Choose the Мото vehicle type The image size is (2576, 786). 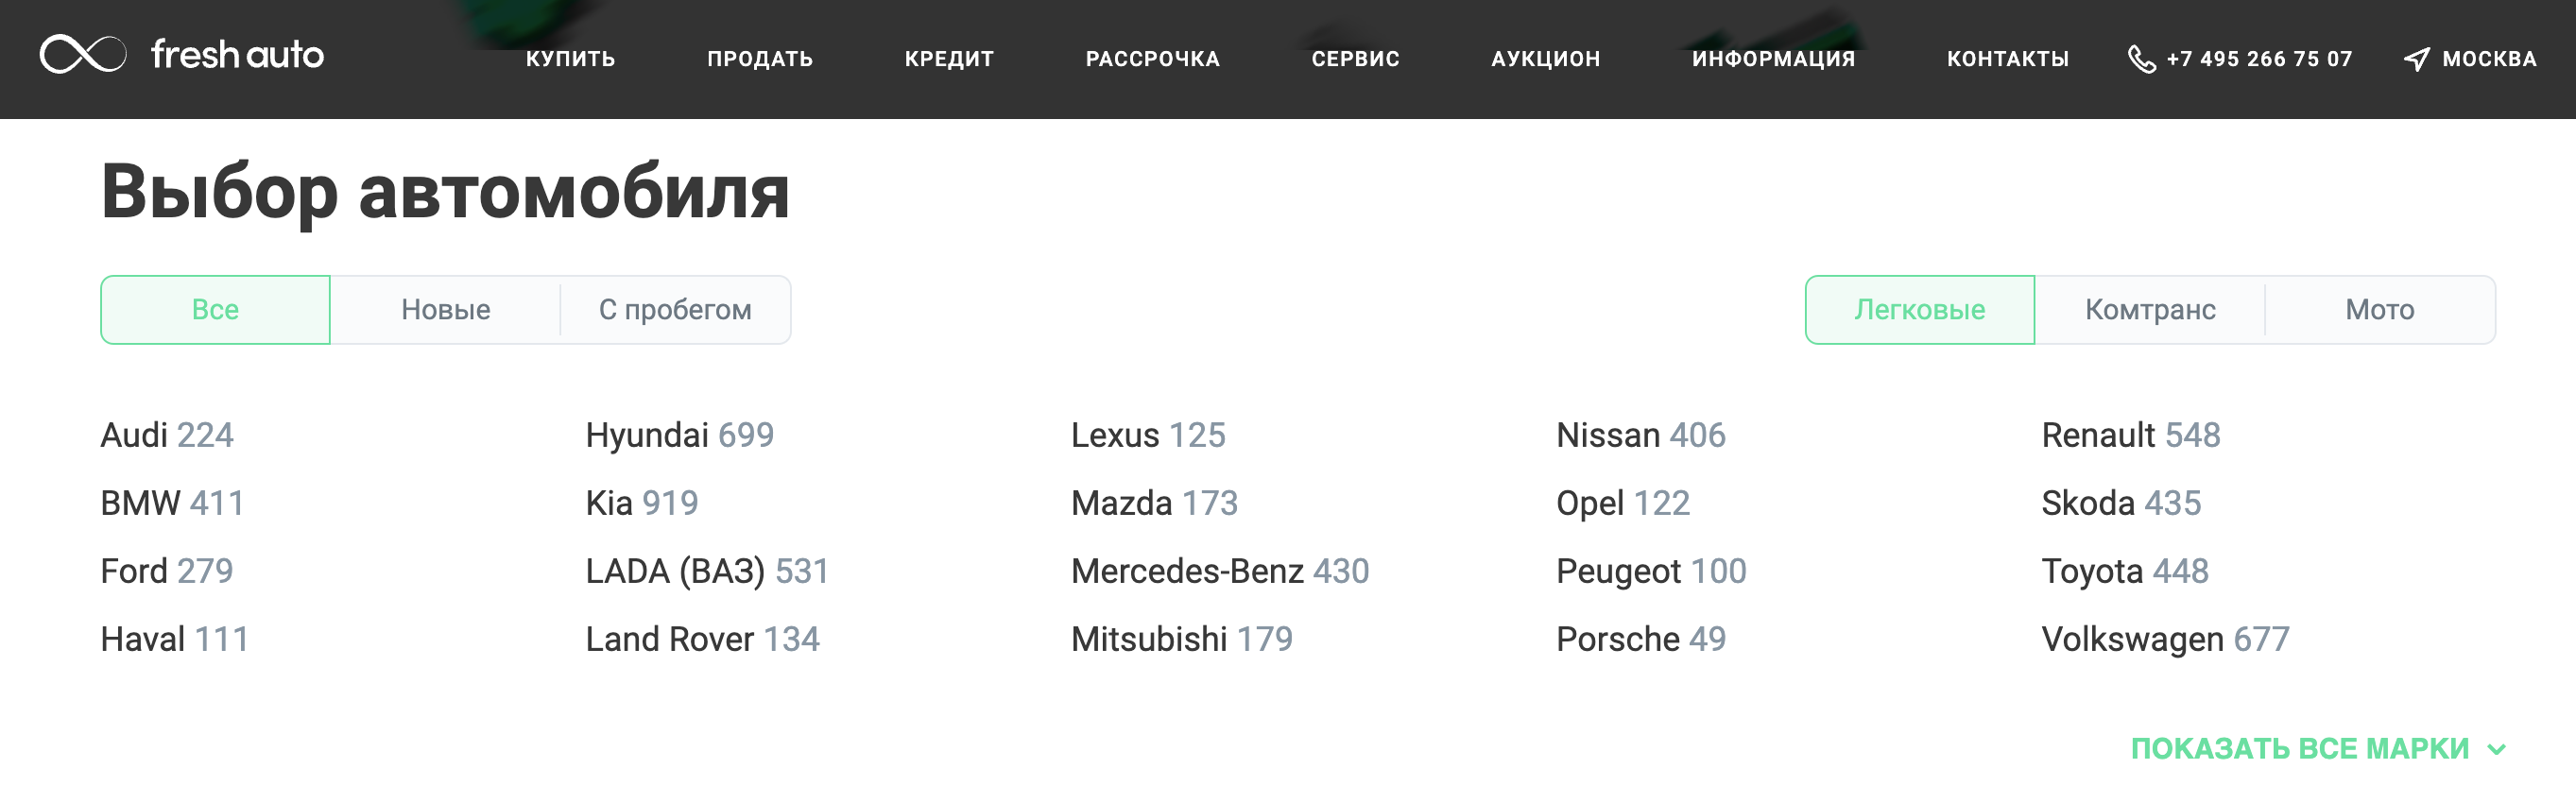(x=2379, y=310)
